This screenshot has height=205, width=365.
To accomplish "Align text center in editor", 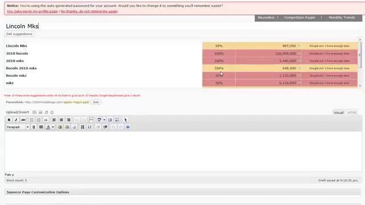I will [61, 120].
